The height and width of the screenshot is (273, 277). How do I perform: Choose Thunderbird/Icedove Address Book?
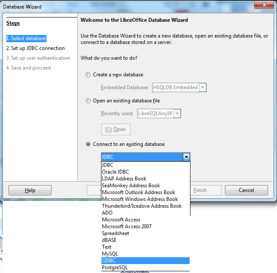click(146, 206)
